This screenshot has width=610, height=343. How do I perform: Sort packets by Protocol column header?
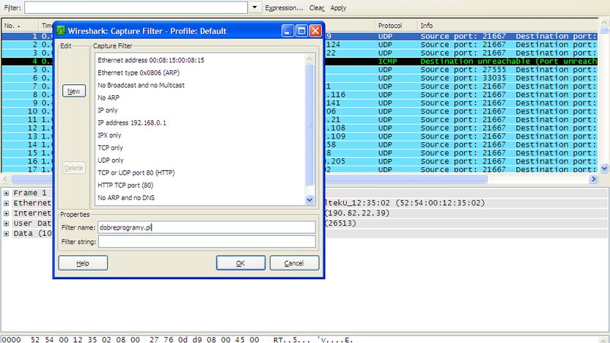point(396,25)
